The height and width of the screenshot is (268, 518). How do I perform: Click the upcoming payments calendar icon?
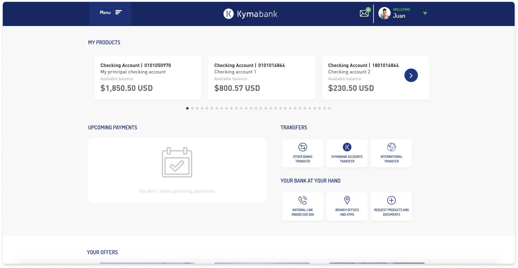pos(177,162)
